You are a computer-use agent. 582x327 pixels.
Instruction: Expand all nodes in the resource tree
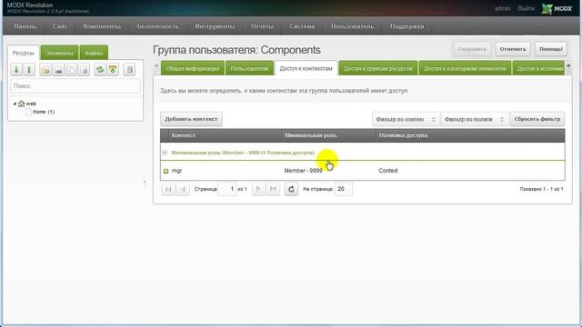(x=16, y=70)
